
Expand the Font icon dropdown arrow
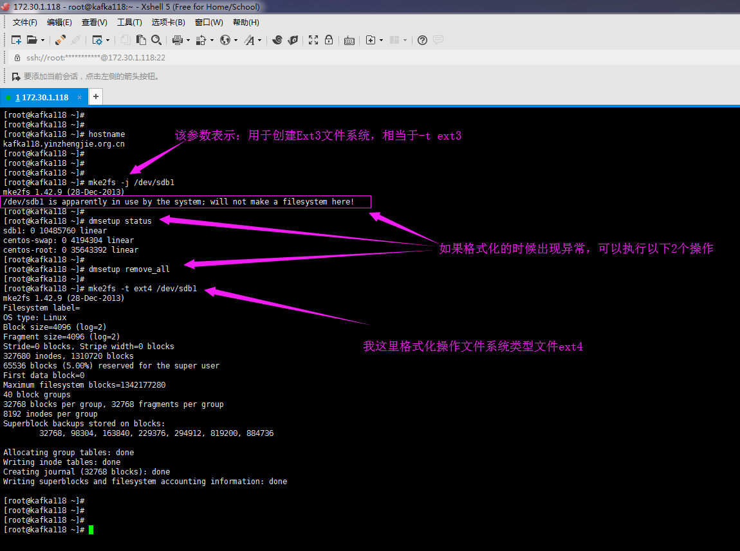[260, 40]
